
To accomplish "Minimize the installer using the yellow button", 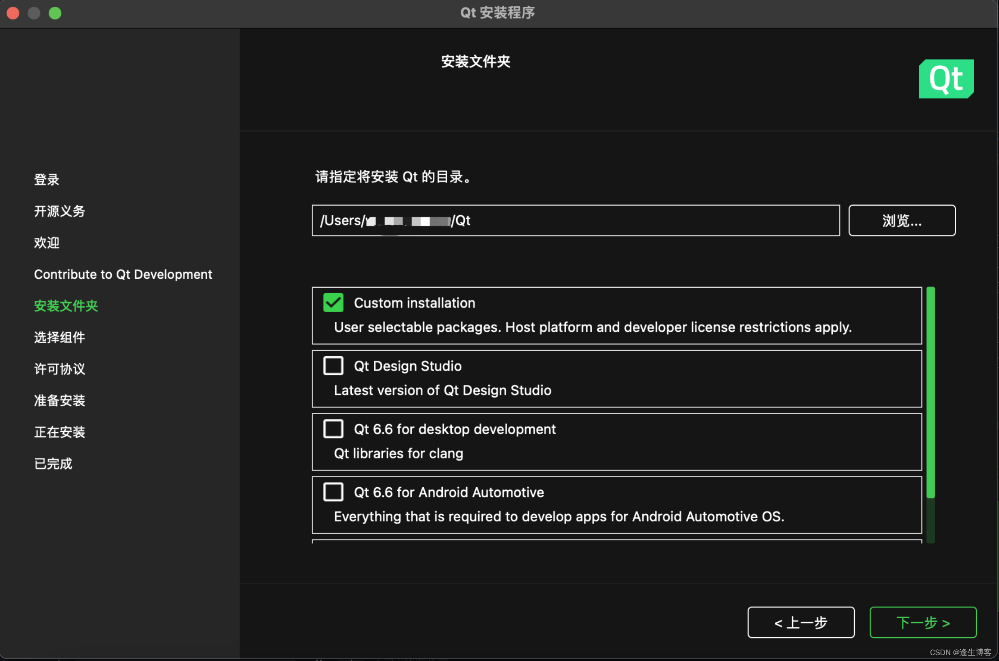I will pos(34,13).
